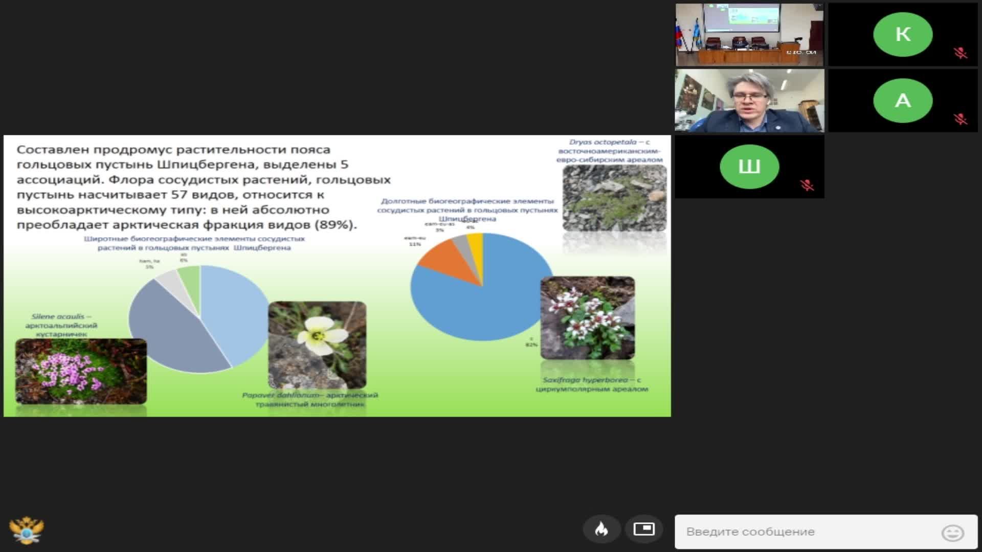Click the Papaver dahlianum white flower photo
Viewport: 982px width, 552px height.
[317, 345]
